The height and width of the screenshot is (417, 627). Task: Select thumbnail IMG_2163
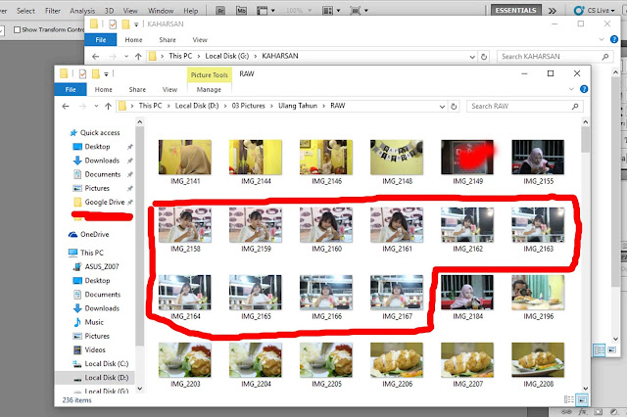coord(538,225)
